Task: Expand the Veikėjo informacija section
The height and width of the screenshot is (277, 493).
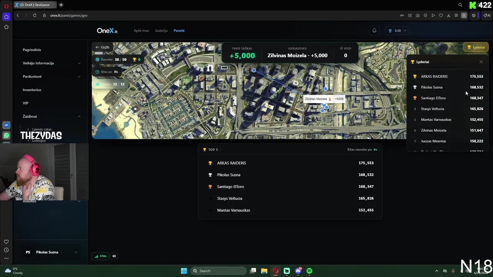Action: coord(52,63)
